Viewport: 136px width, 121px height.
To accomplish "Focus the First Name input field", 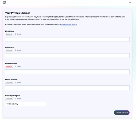I will click(x=67, y=40).
